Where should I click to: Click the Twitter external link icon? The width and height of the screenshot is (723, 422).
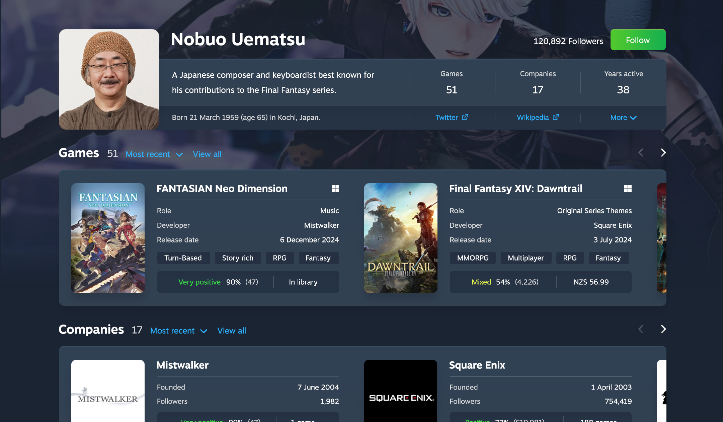tap(465, 117)
